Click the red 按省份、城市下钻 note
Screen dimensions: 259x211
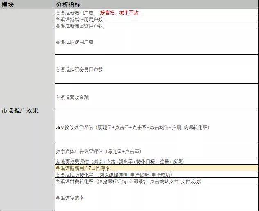(x=119, y=13)
